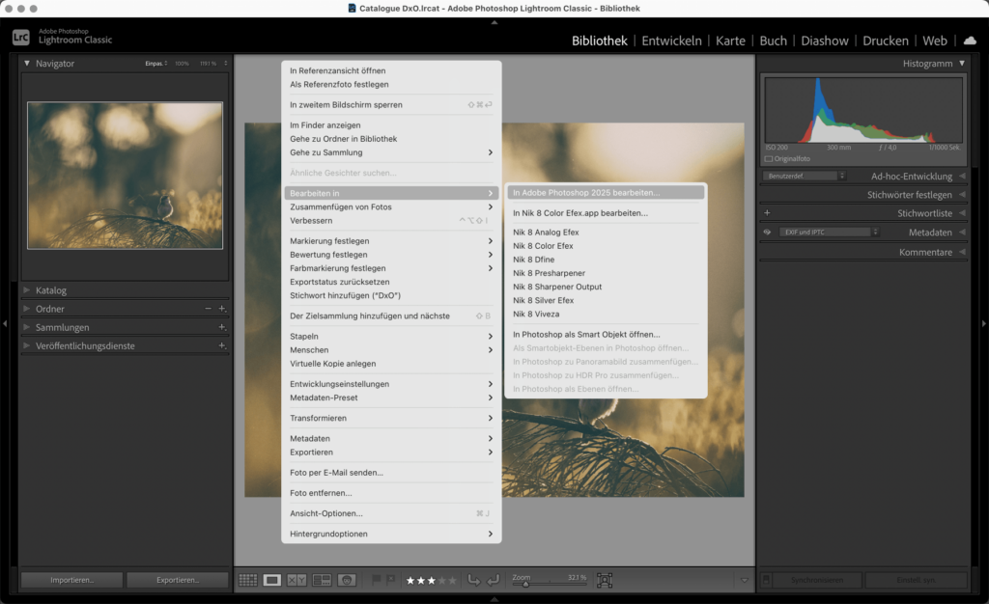Toggle sync switch left of Synchronisieren
Viewport: 989px width, 604px height.
tap(766, 580)
